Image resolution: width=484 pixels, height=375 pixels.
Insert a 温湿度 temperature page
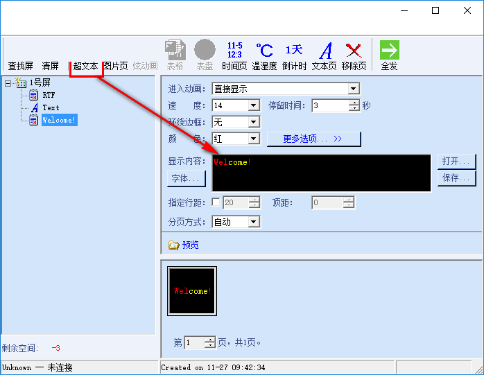(264, 55)
